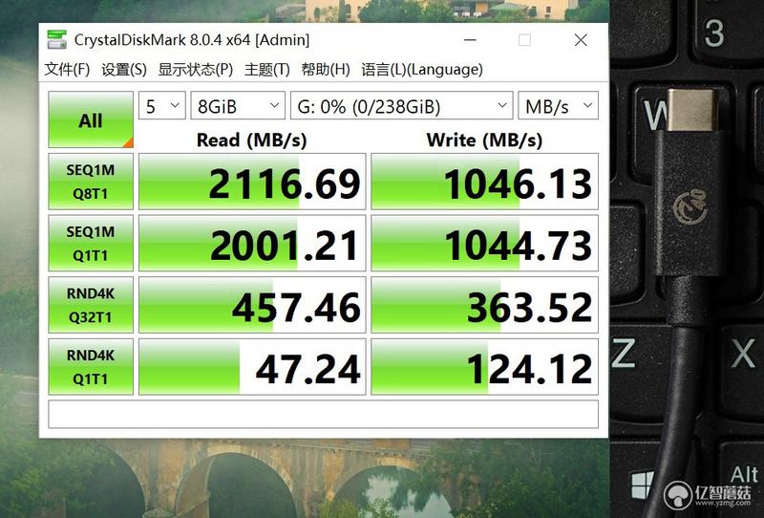Minimize the CrystalDiskMark window

(470, 40)
